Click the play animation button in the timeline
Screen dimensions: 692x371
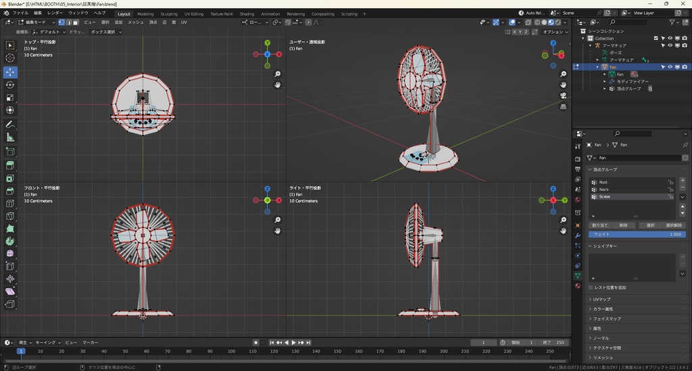[293, 343]
